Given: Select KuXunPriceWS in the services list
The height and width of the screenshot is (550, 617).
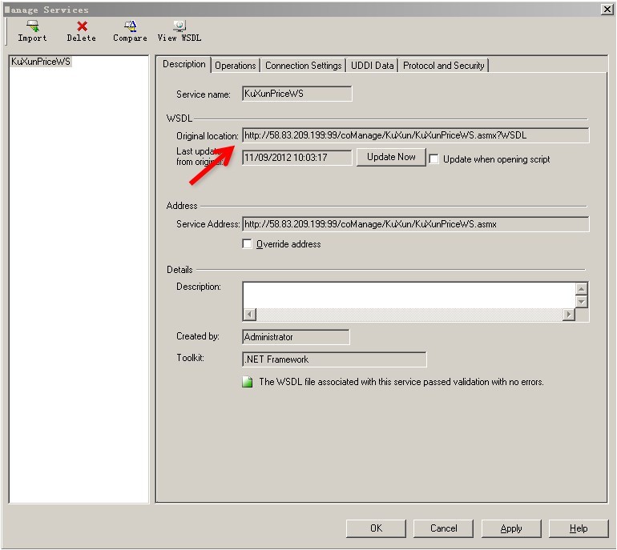Looking at the screenshot, I should click(x=41, y=62).
